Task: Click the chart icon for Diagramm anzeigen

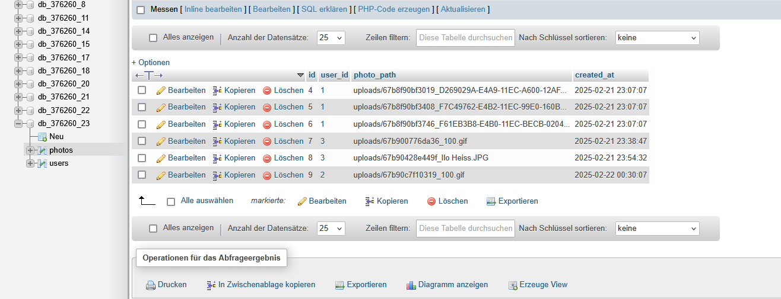Action: pos(411,285)
